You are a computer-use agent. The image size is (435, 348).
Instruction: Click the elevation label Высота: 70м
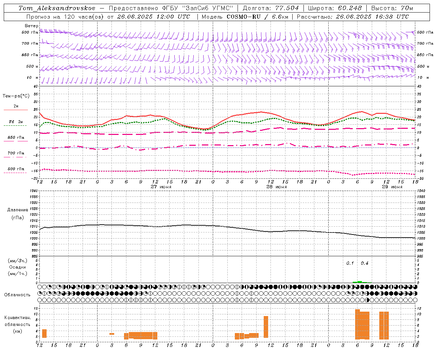pos(392,8)
